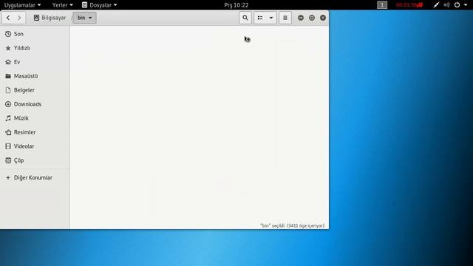This screenshot has height=266, width=473.
Task: Open the search magnifier in Files
Action: (245, 18)
